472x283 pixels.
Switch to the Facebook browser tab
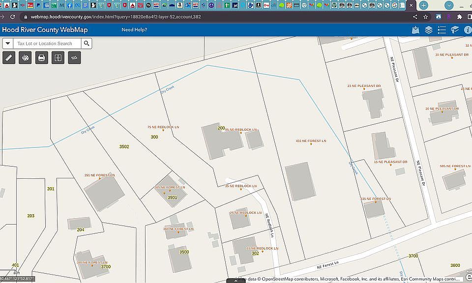click(70, 5)
